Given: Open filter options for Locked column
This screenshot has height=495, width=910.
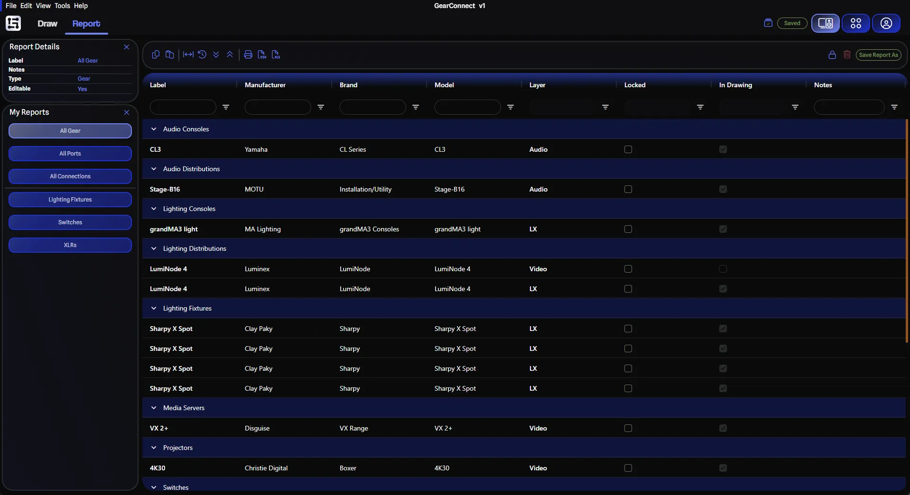Looking at the screenshot, I should point(700,107).
